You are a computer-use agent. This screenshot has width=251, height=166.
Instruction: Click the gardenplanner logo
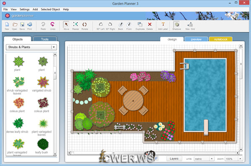[20, 16]
